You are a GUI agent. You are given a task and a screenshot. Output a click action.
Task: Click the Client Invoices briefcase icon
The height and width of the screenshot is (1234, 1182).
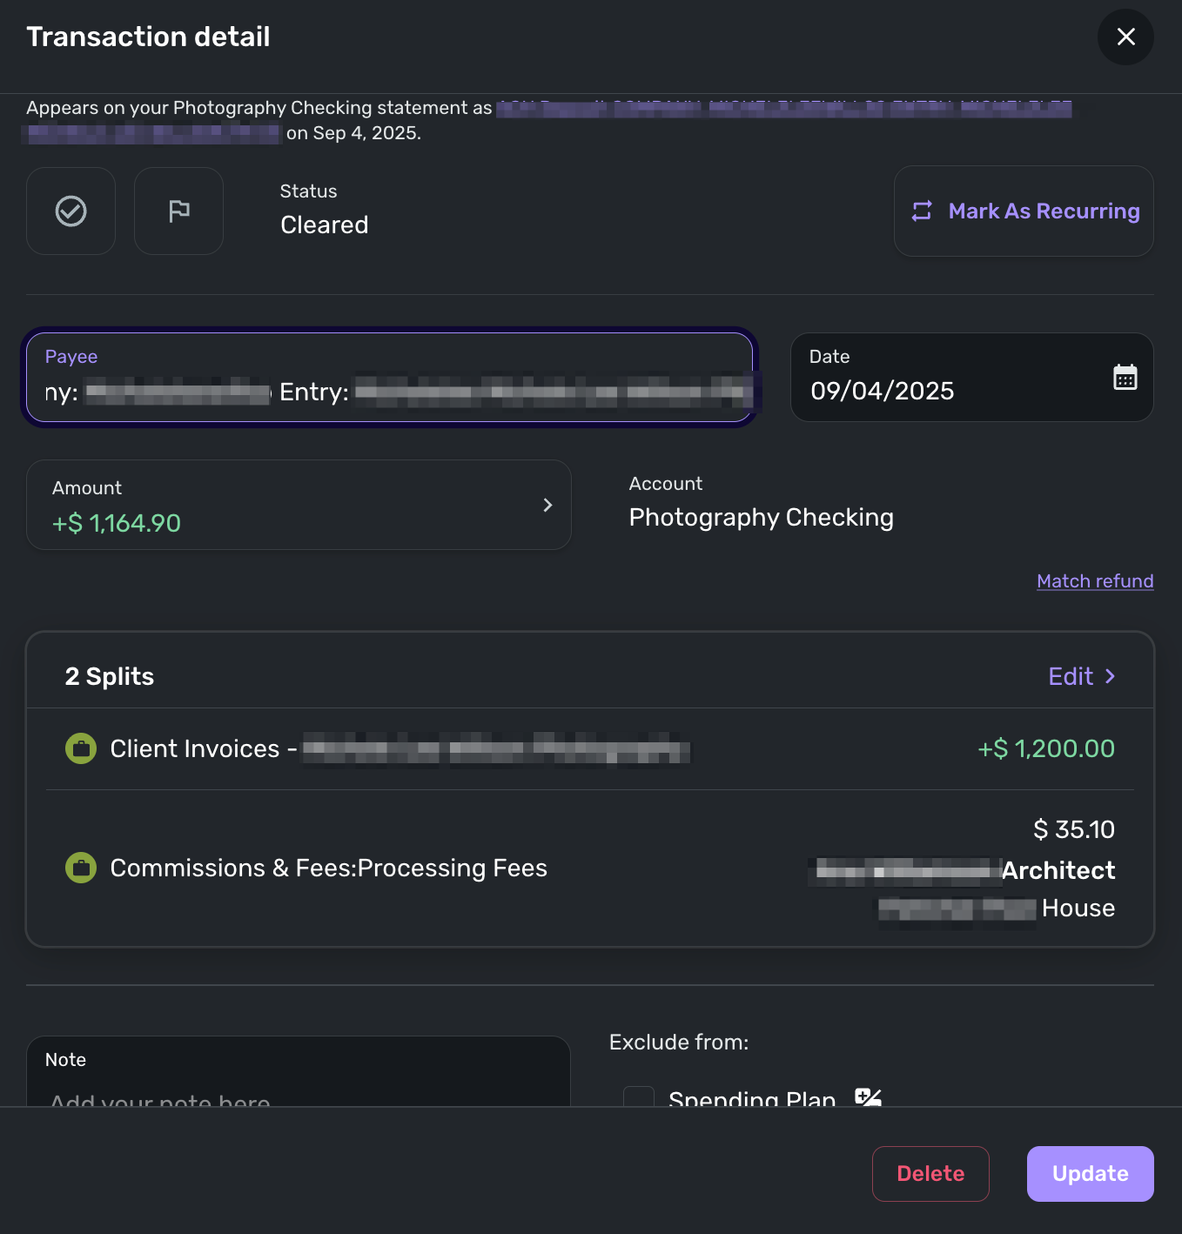81,748
